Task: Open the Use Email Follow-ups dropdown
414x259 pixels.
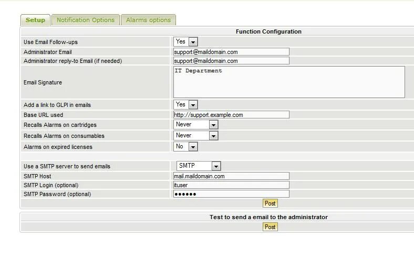Action: coord(186,41)
